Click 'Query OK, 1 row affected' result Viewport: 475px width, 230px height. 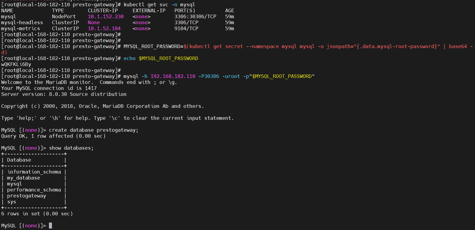(x=53, y=136)
